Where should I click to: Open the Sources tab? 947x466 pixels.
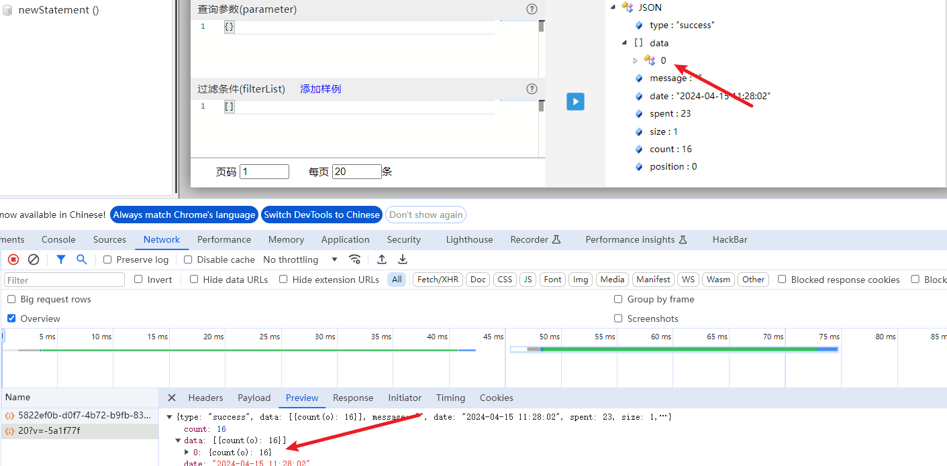[109, 239]
